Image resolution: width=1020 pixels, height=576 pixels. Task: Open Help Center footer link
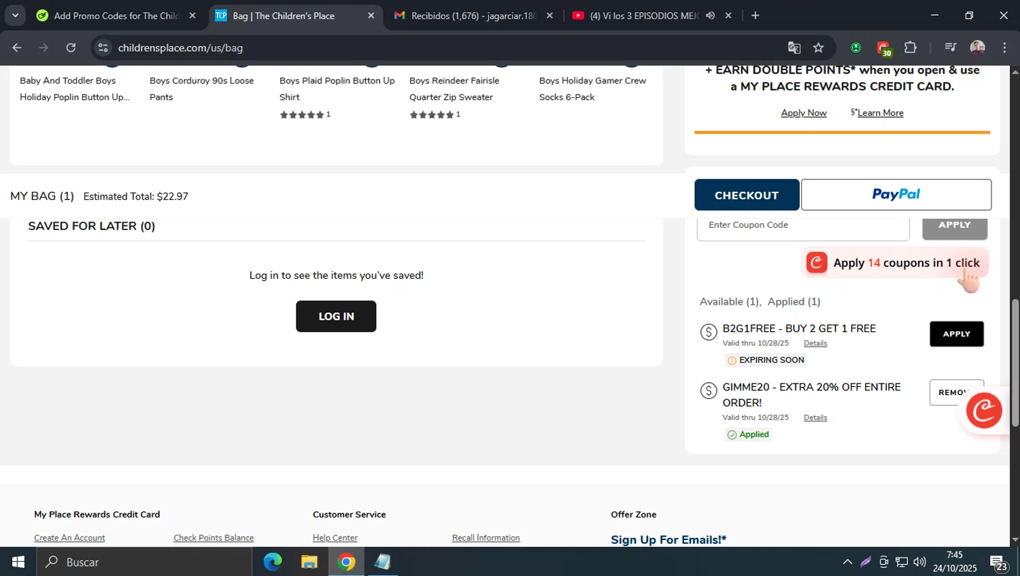(x=335, y=538)
